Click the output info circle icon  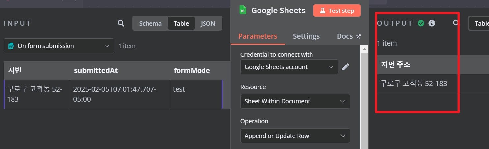tap(432, 23)
